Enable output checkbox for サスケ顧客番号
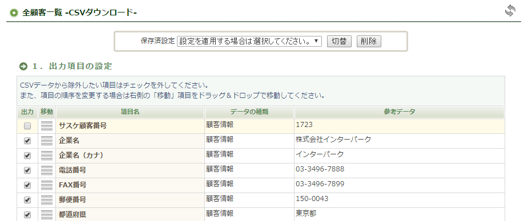 pos(27,126)
